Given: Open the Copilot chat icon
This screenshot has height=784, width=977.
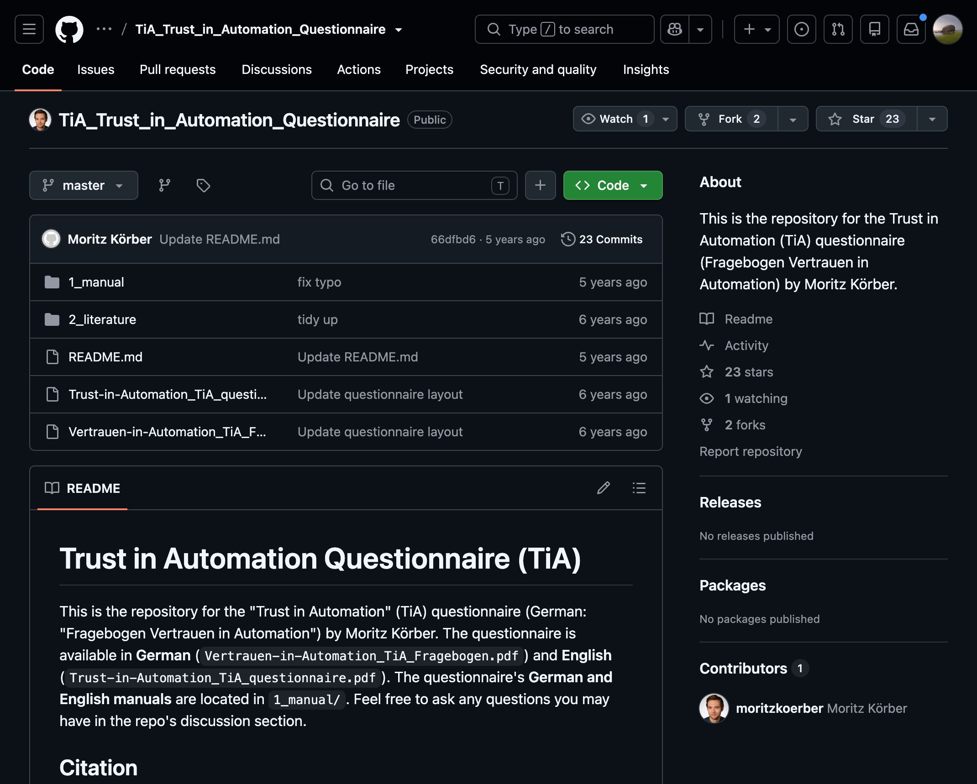Looking at the screenshot, I should click(675, 29).
